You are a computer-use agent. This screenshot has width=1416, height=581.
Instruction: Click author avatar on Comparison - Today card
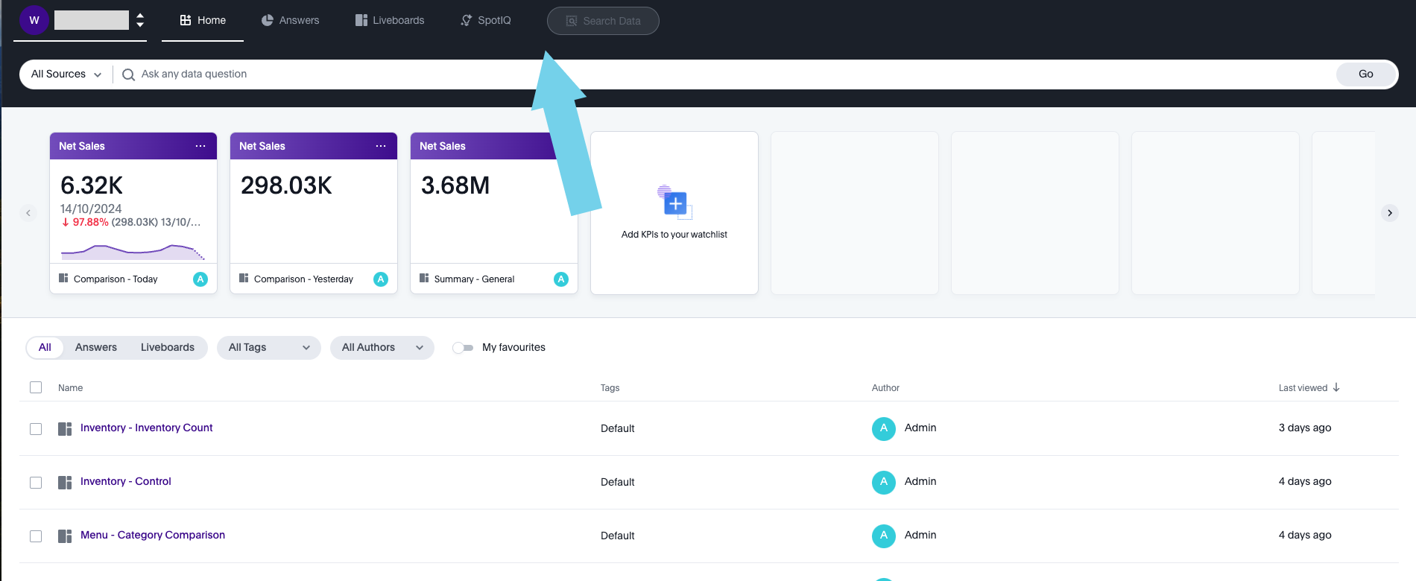coord(200,279)
